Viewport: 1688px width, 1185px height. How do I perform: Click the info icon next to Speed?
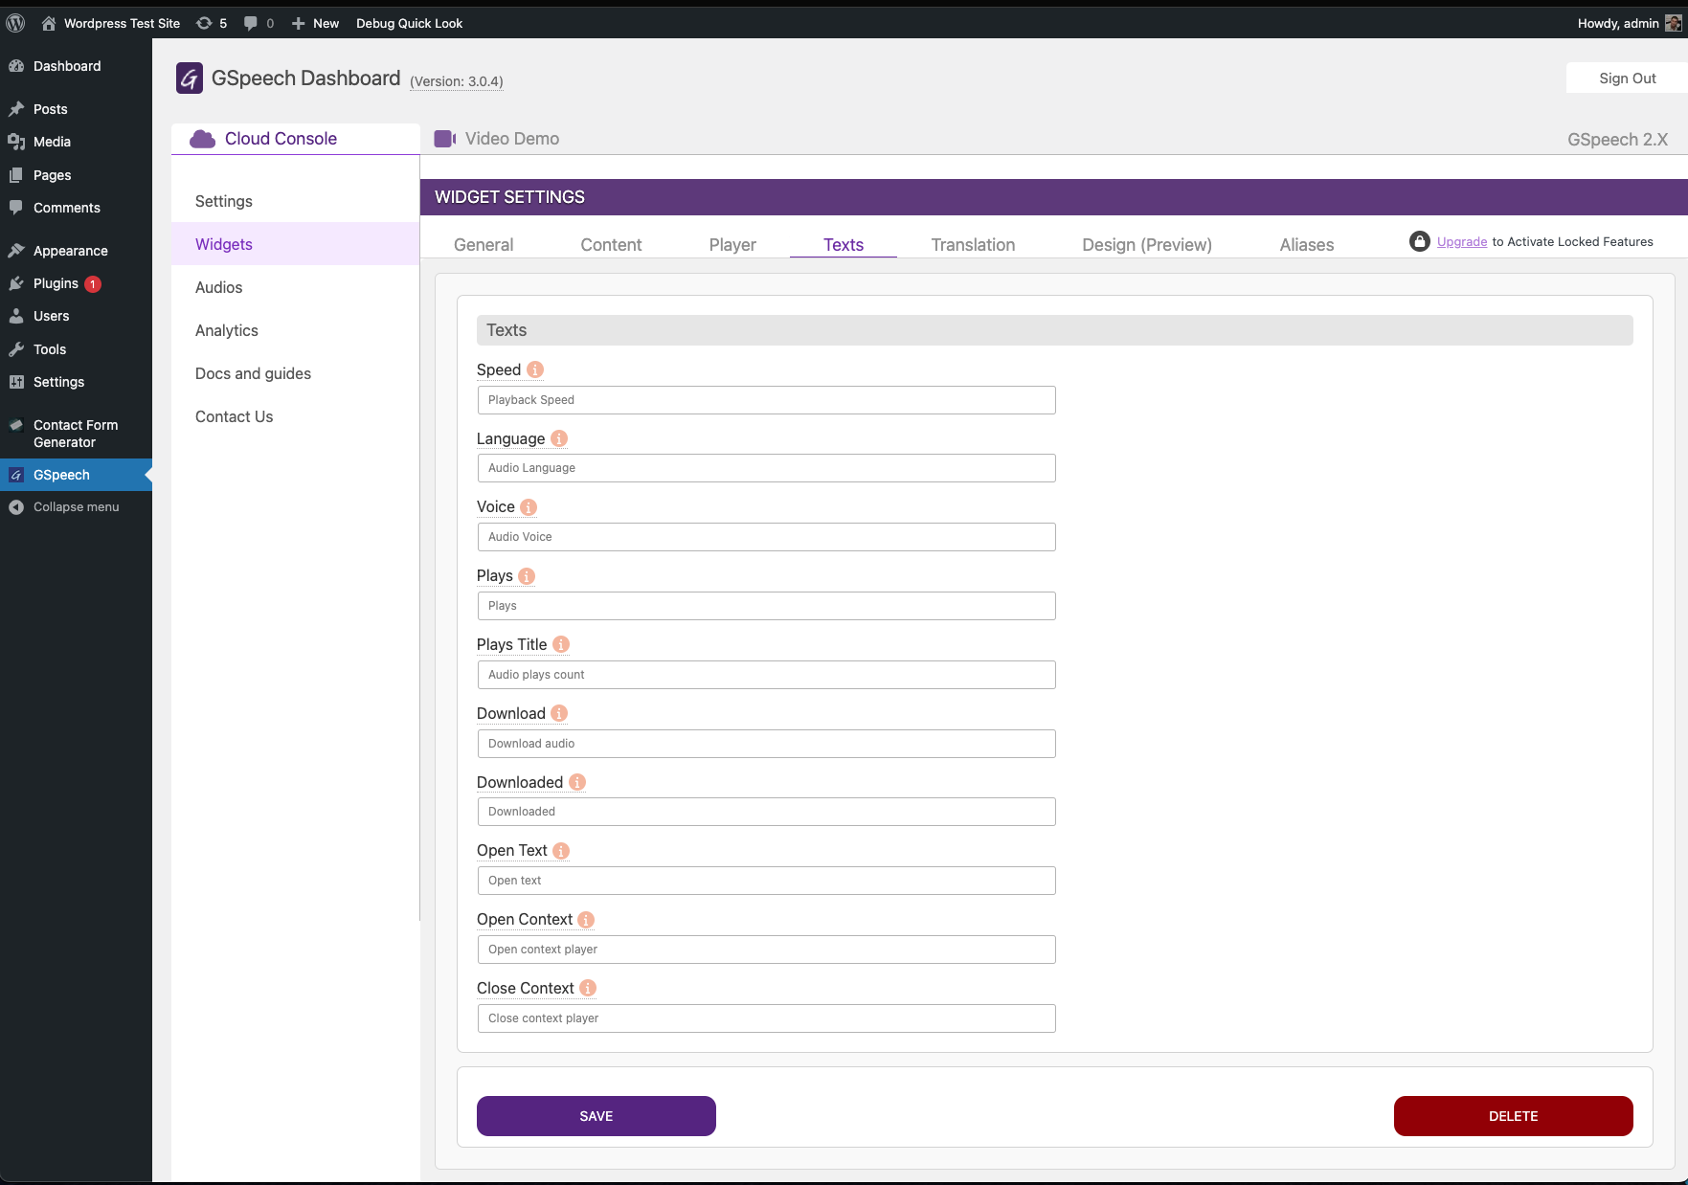click(x=535, y=369)
